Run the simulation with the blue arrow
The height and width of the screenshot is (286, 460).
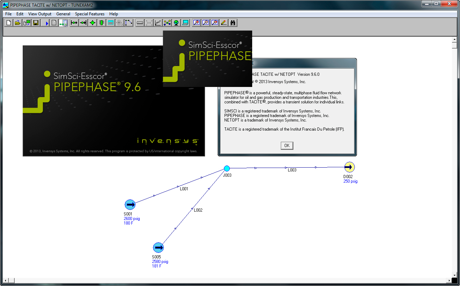45,22
